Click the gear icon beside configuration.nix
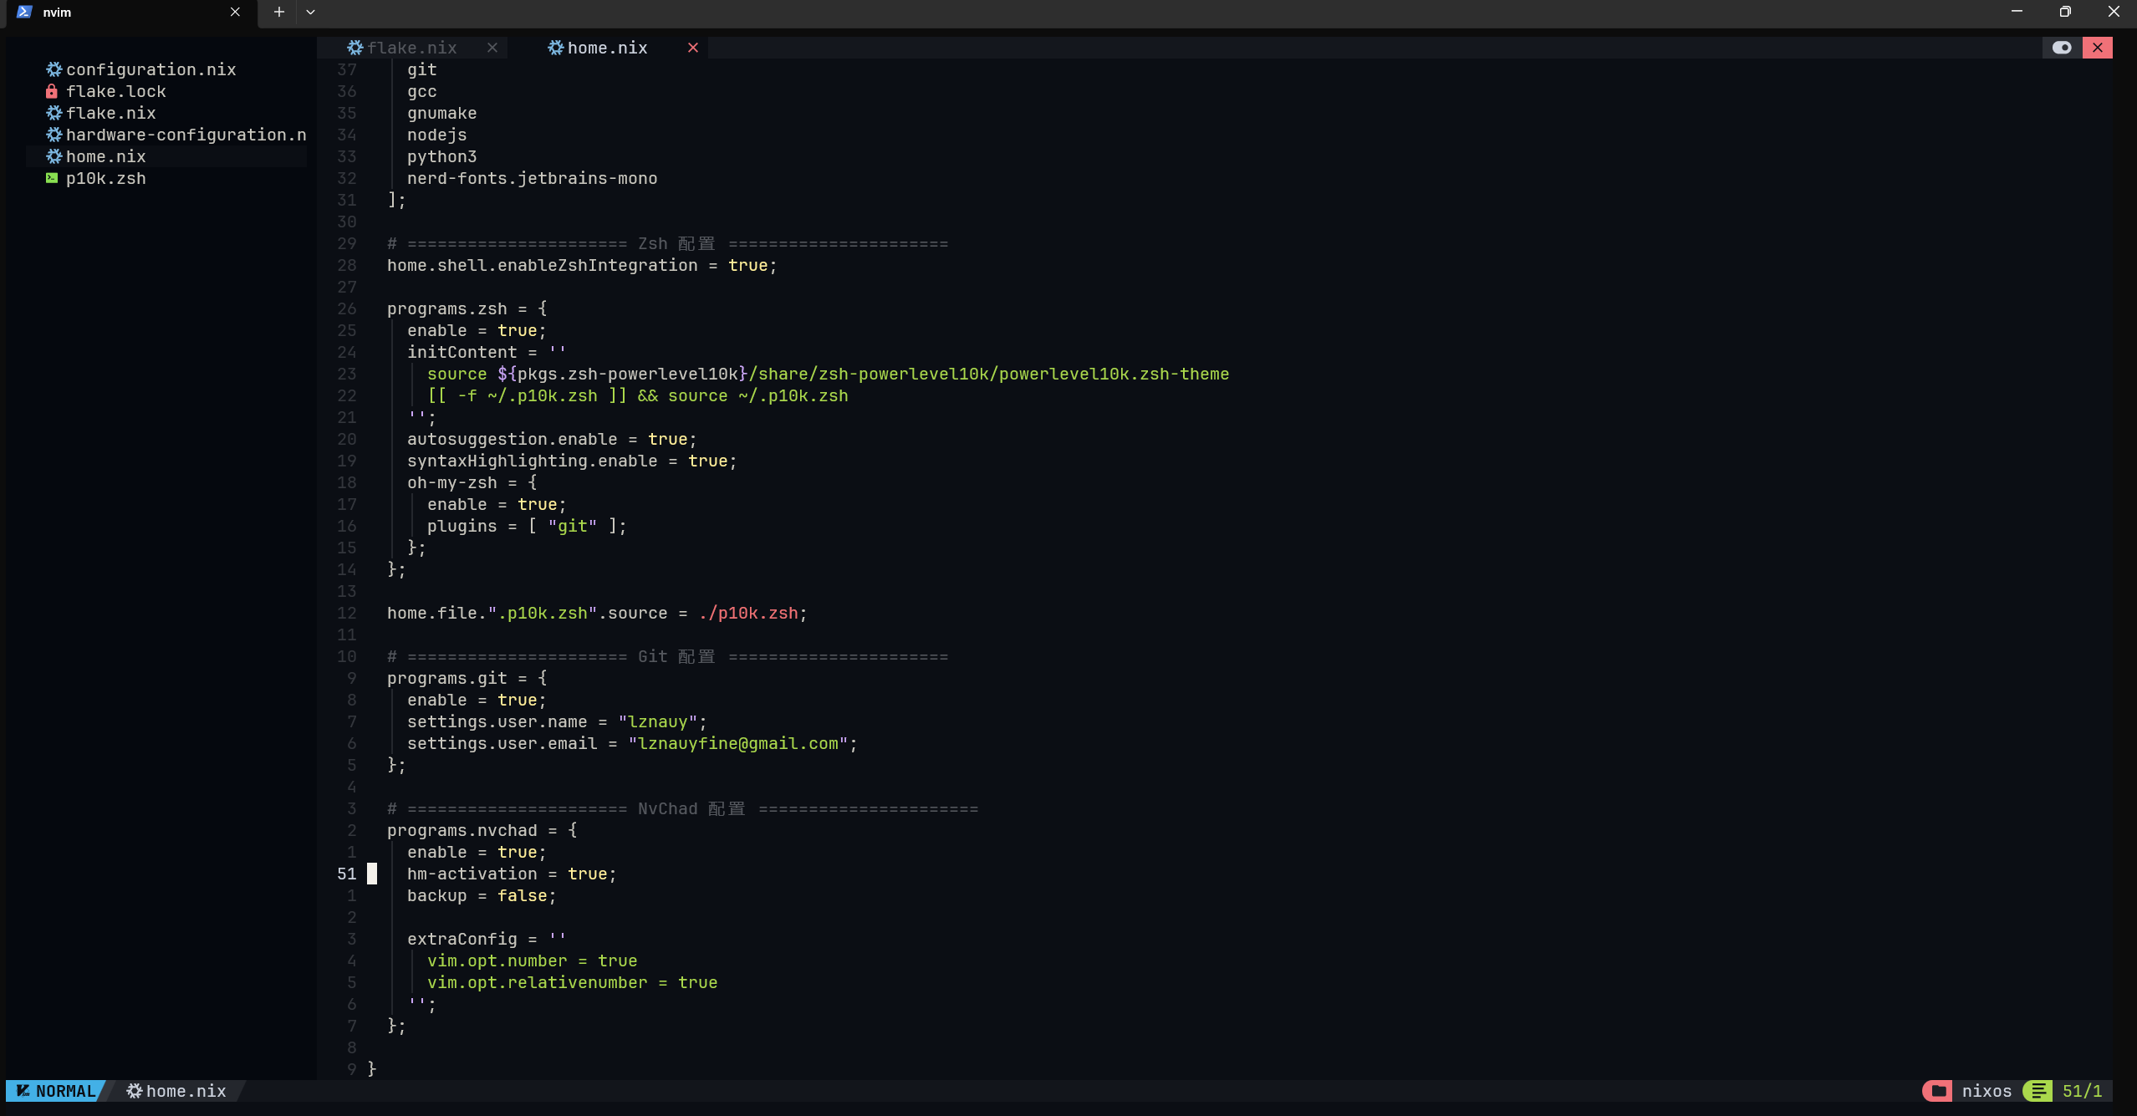This screenshot has height=1116, width=2137. coord(54,69)
